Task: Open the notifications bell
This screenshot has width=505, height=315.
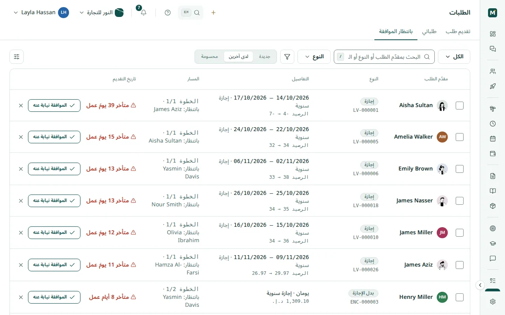Action: click(144, 13)
